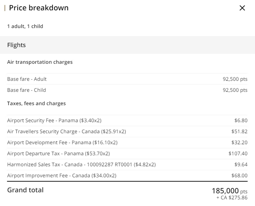Click the Child base fare points value
The image size is (255, 206).
coord(235,90)
